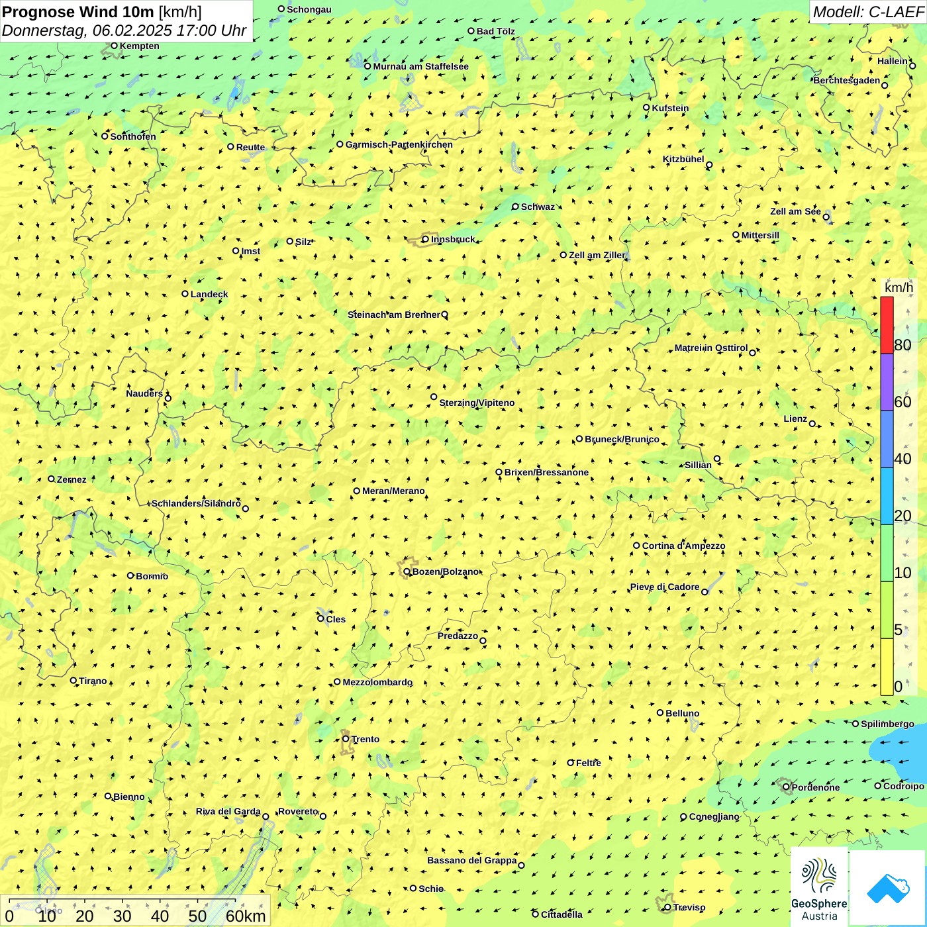Click the Belluno city marker
Viewport: 927px width, 927px height.
coord(659,713)
